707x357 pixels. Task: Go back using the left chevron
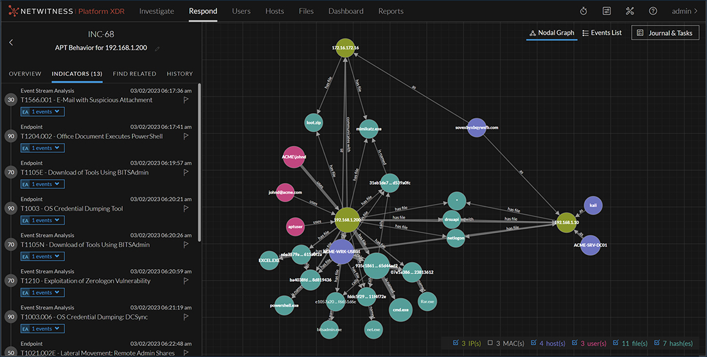(12, 42)
